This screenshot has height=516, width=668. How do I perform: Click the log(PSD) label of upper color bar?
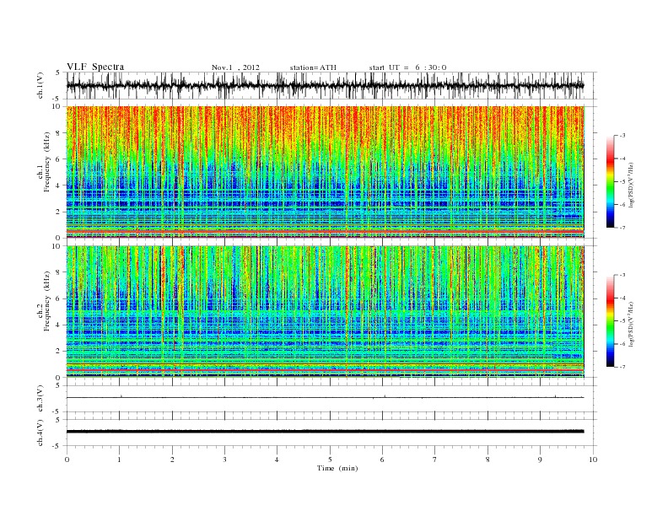(631, 184)
